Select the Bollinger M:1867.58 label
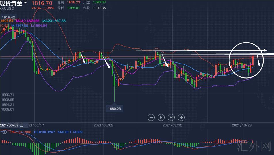274x155 pixels. (19, 26)
